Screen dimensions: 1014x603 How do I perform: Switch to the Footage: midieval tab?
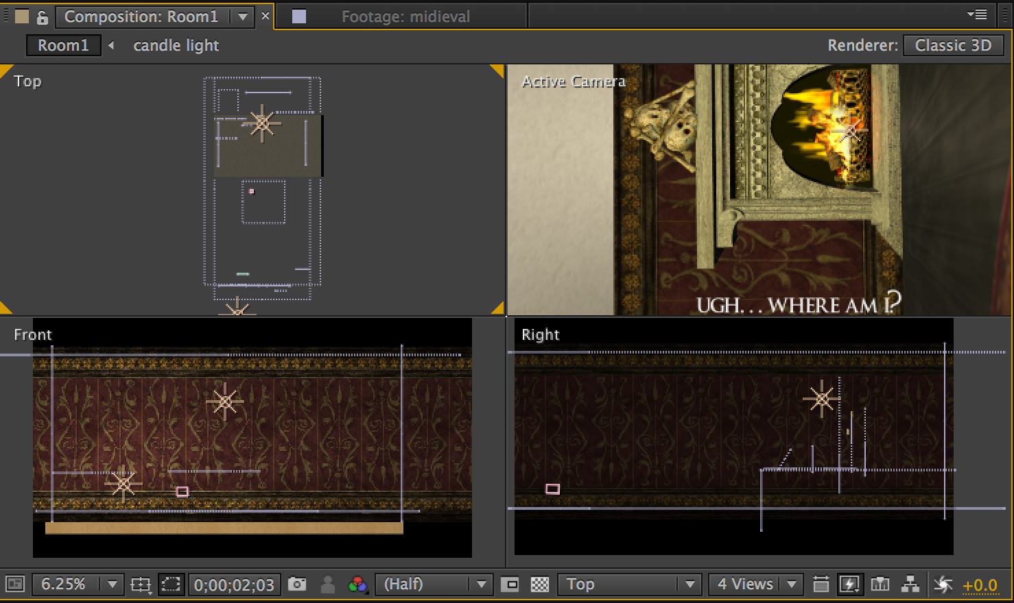pyautogui.click(x=406, y=16)
